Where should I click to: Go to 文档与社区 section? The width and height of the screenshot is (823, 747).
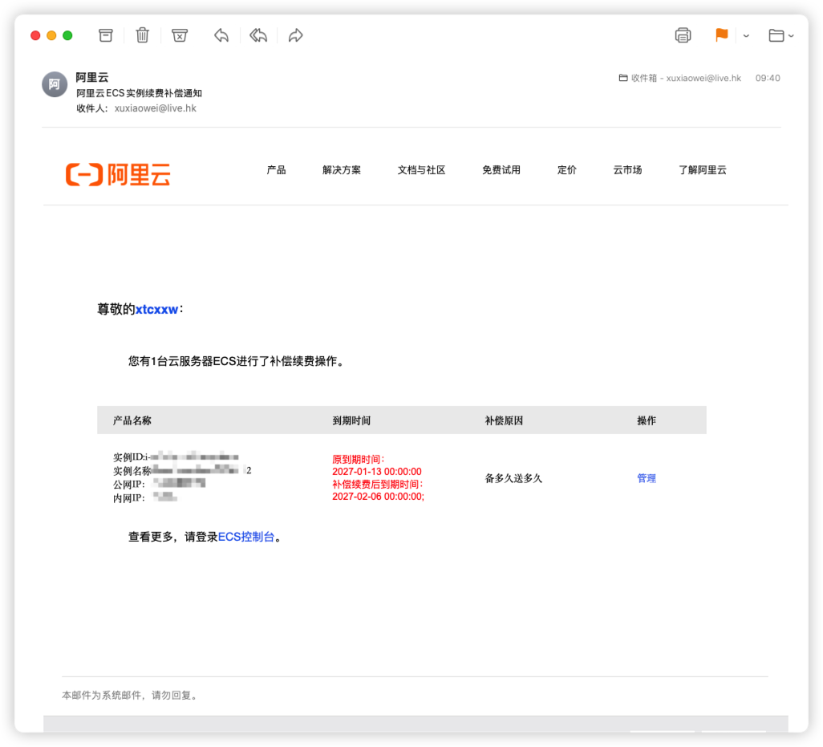coord(421,170)
